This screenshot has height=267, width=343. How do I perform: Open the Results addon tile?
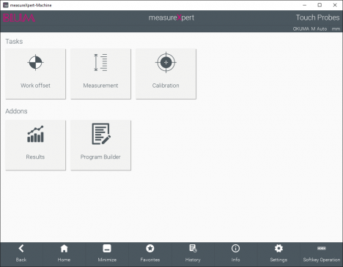[x=36, y=146]
